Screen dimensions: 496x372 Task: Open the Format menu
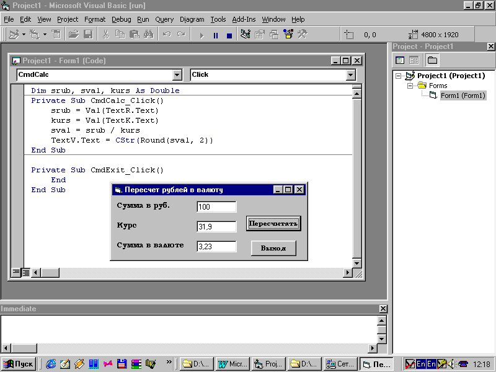click(x=95, y=20)
